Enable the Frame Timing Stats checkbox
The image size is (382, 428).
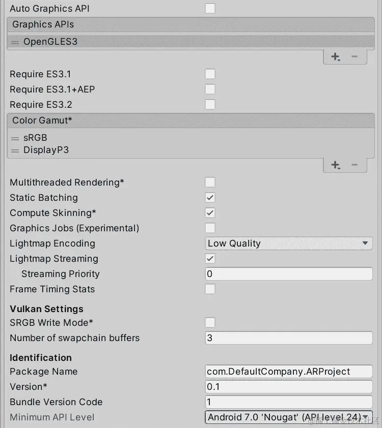[x=210, y=289]
